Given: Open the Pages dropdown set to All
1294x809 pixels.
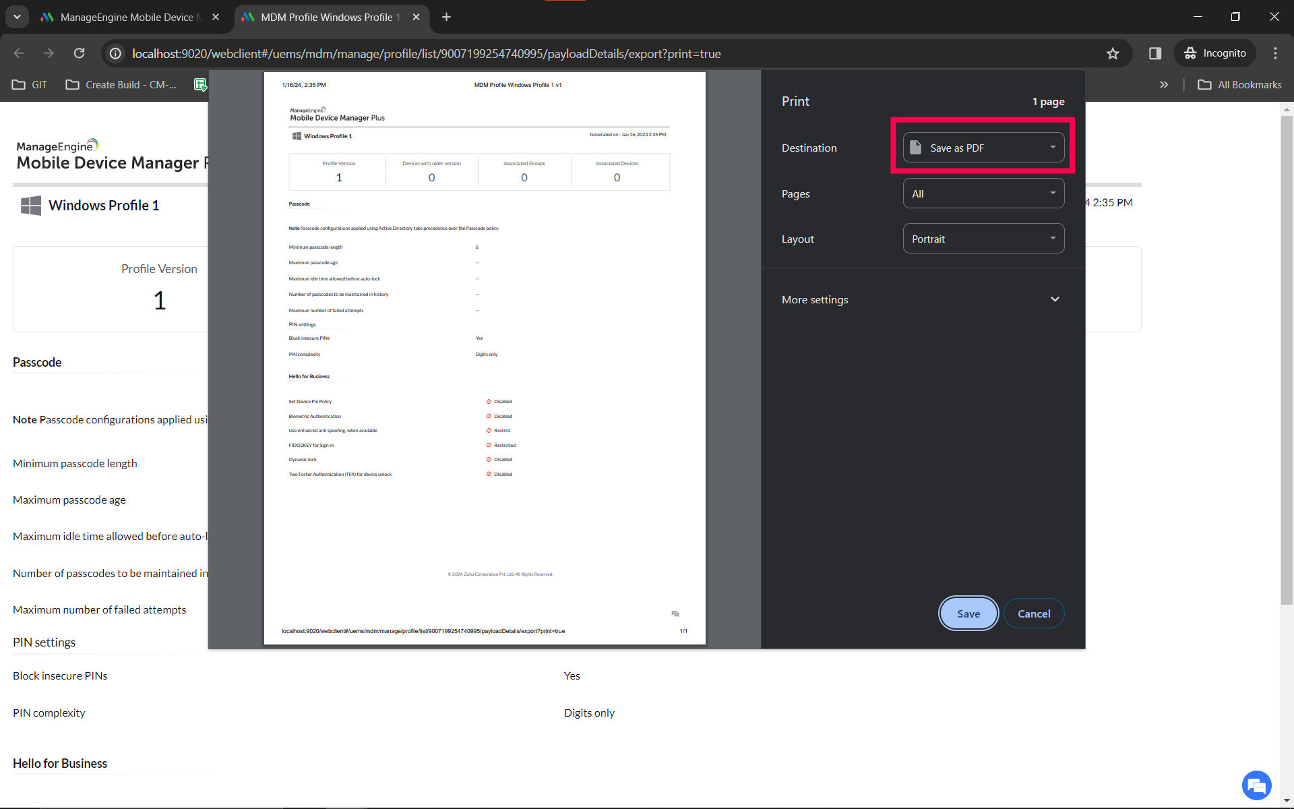Looking at the screenshot, I should coord(983,193).
